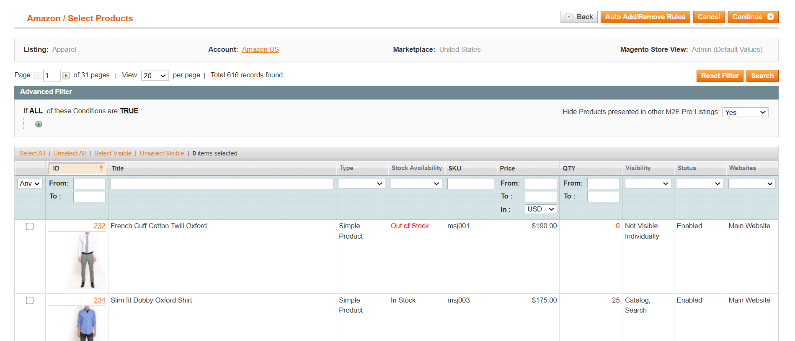Expand the Hide Products in other Listings dropdown

(745, 112)
